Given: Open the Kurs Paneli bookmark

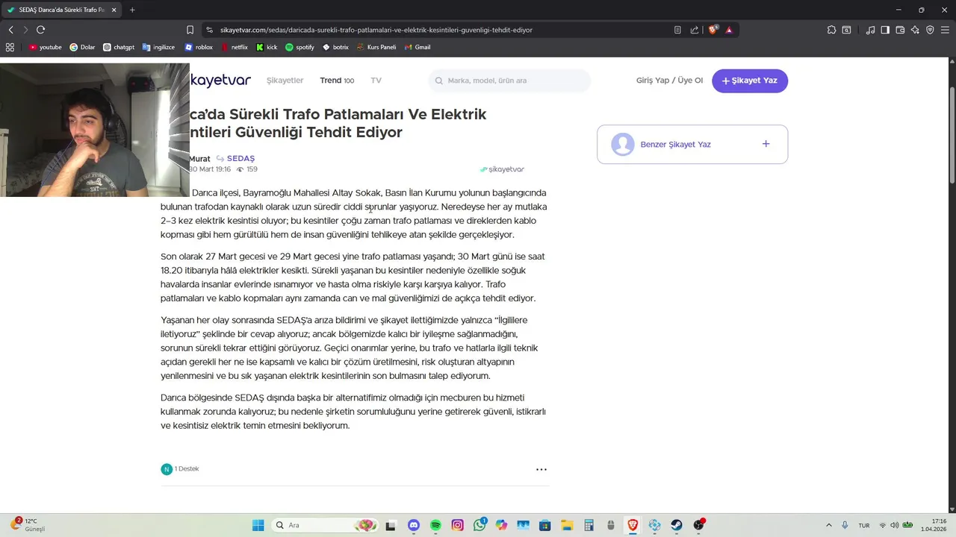Looking at the screenshot, I should click(x=376, y=47).
